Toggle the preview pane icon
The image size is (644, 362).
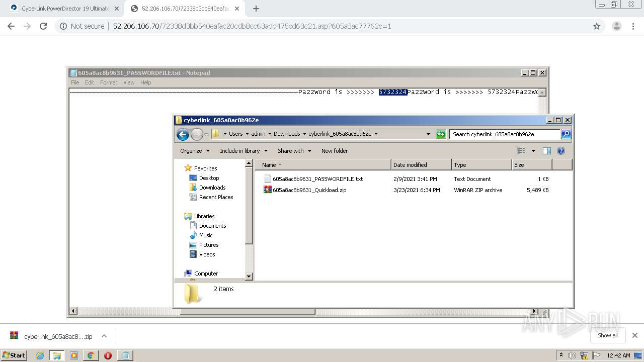coord(547,151)
